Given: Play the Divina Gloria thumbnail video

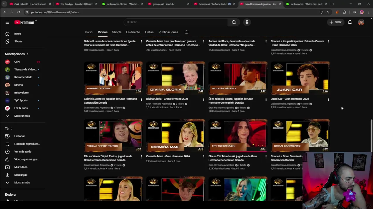Looking at the screenshot, I should [175, 78].
